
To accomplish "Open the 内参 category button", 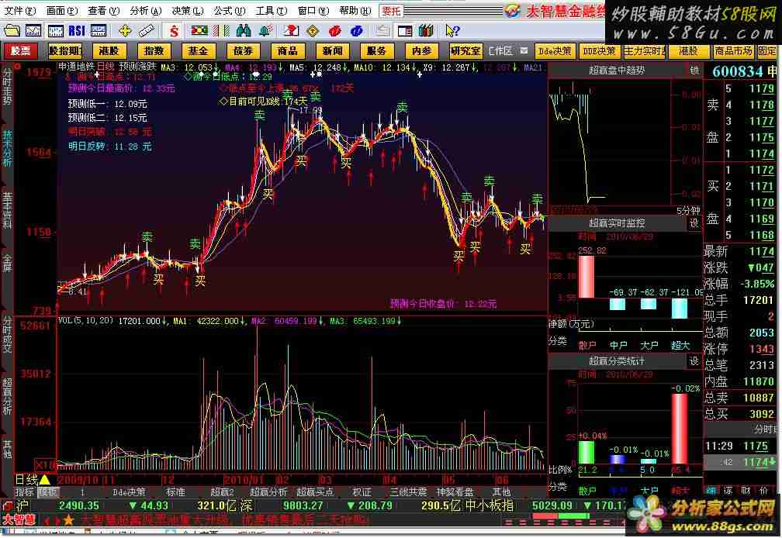I will coord(421,51).
